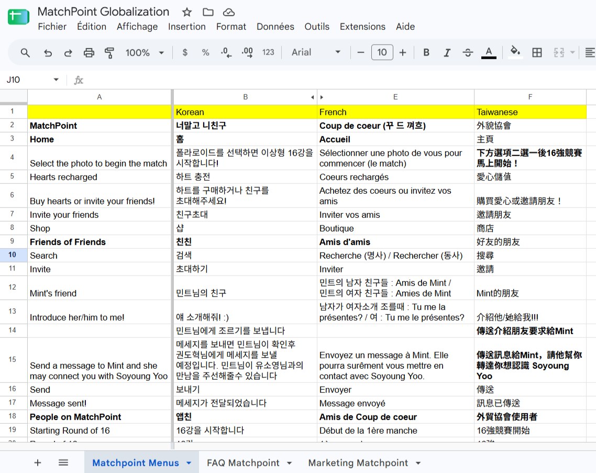Screen dimensions: 596x473
Task: Open Marketing Matchpoint tab dropdown
Action: (418, 463)
